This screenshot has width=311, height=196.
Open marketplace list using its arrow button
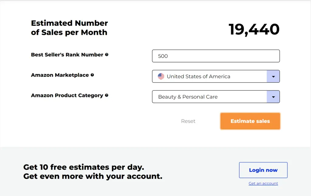pyautogui.click(x=273, y=77)
